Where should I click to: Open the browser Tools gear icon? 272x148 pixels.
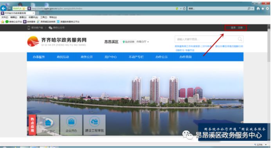268,8
